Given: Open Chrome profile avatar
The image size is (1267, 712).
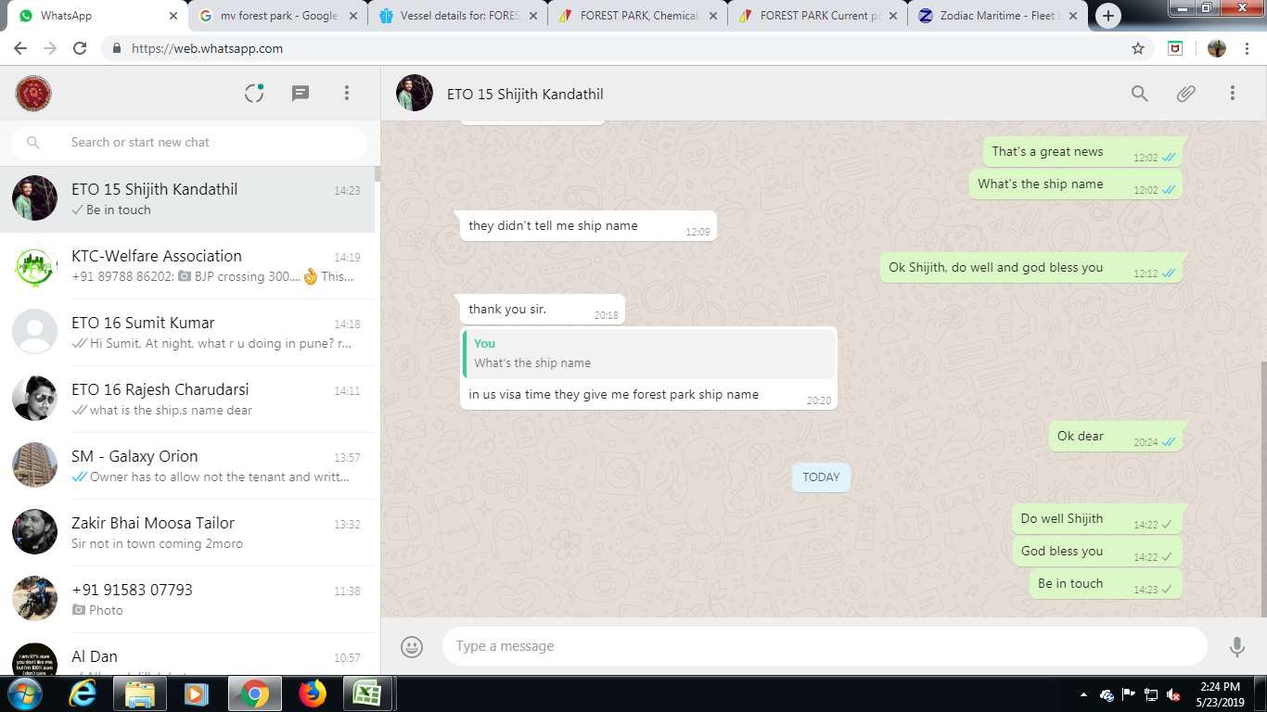Looking at the screenshot, I should coord(1217,48).
